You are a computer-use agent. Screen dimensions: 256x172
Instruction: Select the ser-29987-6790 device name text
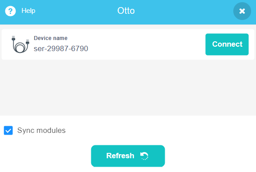(x=61, y=48)
